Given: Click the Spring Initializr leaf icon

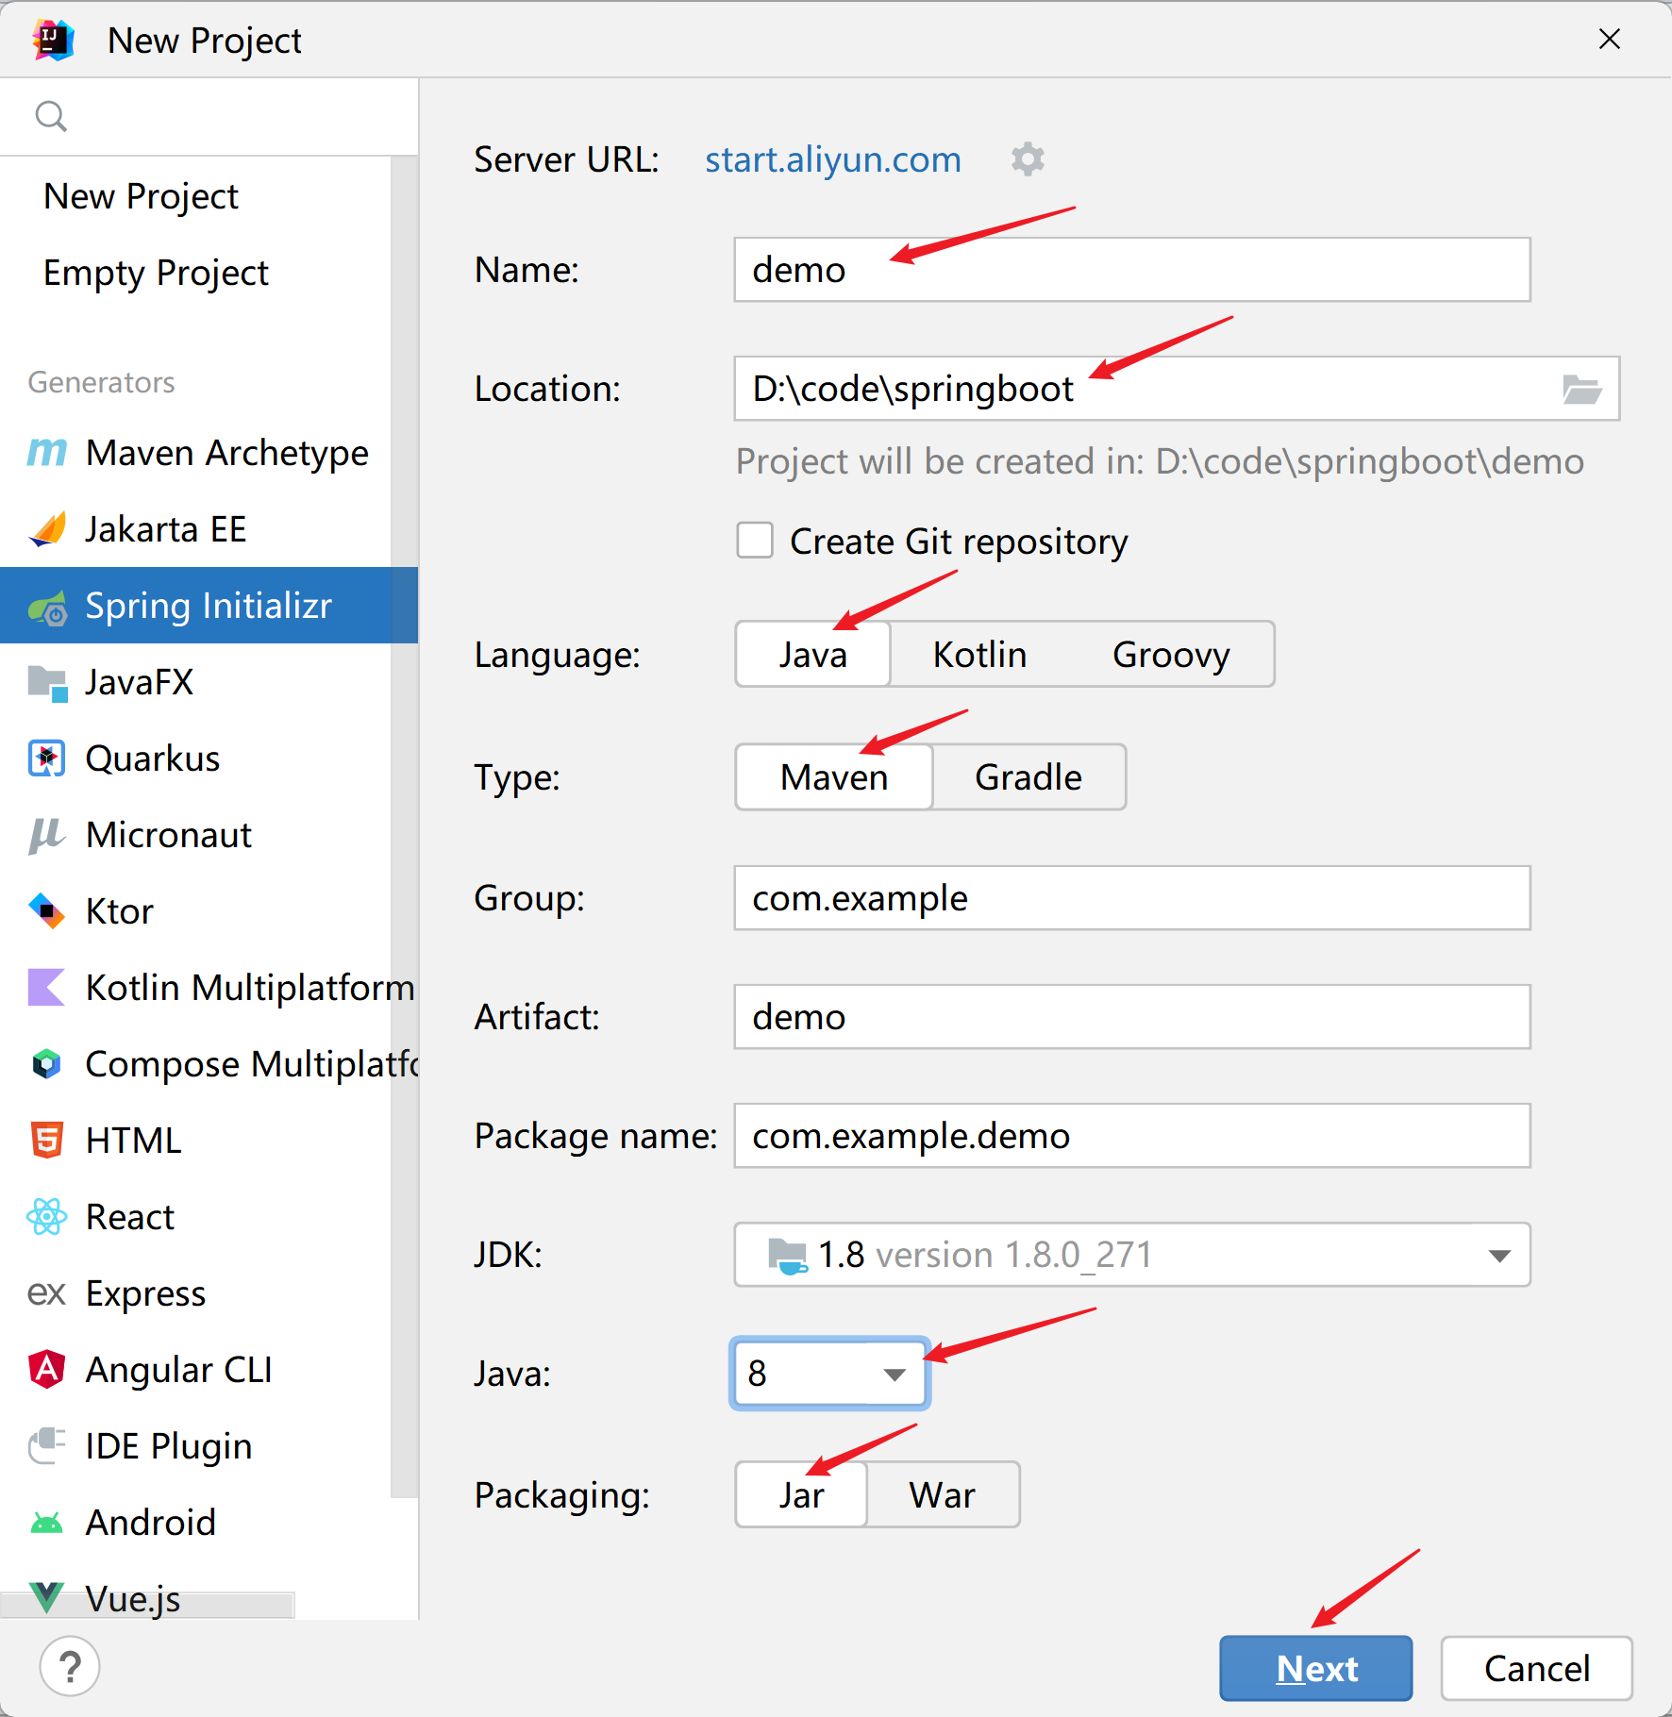Looking at the screenshot, I should [x=47, y=607].
